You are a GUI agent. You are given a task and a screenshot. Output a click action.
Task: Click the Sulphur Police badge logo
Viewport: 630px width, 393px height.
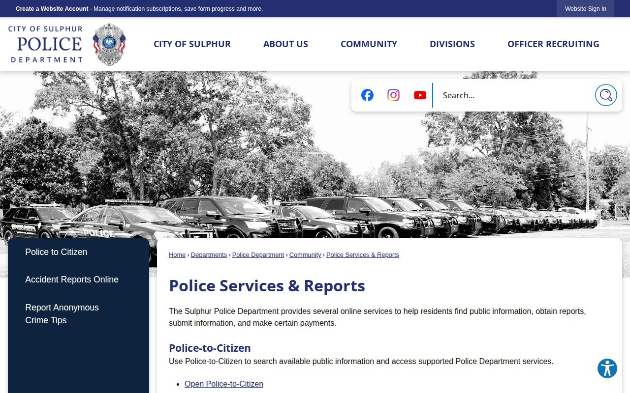(x=109, y=44)
